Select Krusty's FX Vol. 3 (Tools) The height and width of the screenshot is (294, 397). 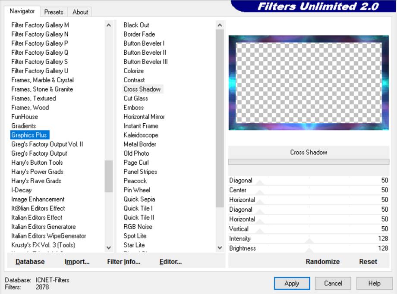pos(43,245)
